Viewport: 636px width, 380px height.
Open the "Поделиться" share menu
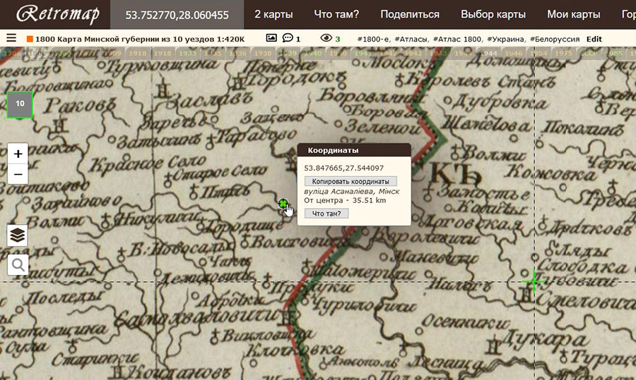click(x=409, y=14)
